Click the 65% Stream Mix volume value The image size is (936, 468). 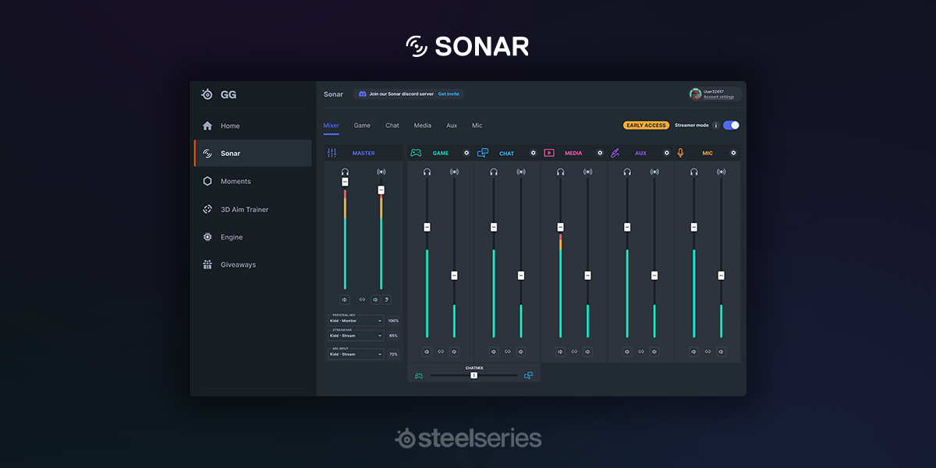click(x=393, y=335)
